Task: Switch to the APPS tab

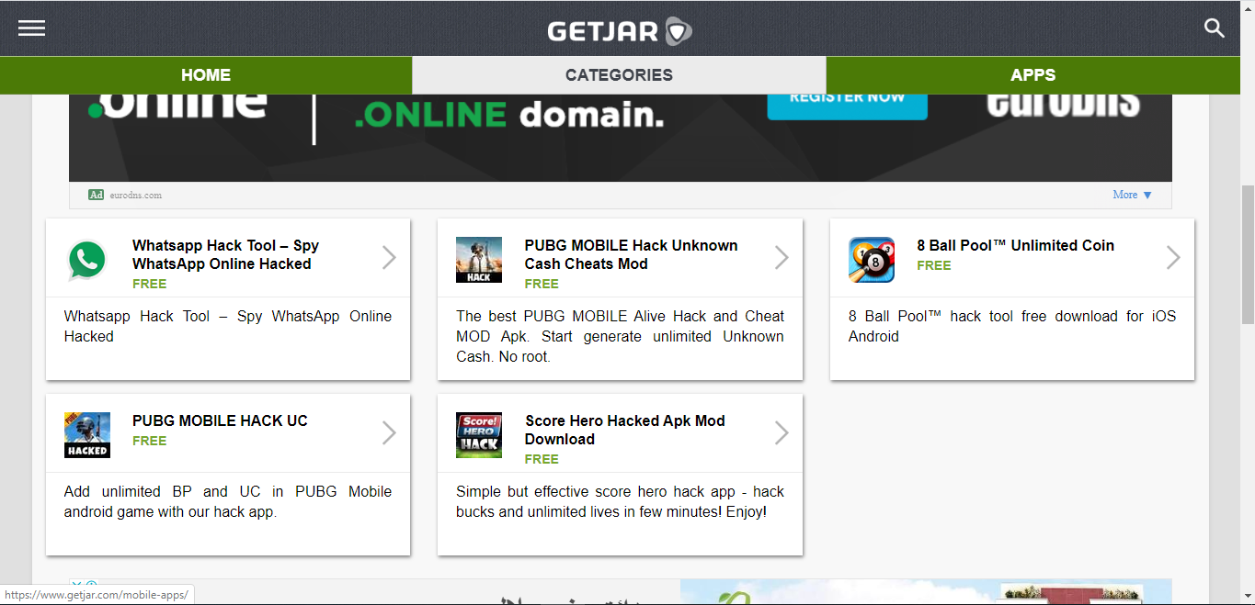Action: [x=1033, y=75]
